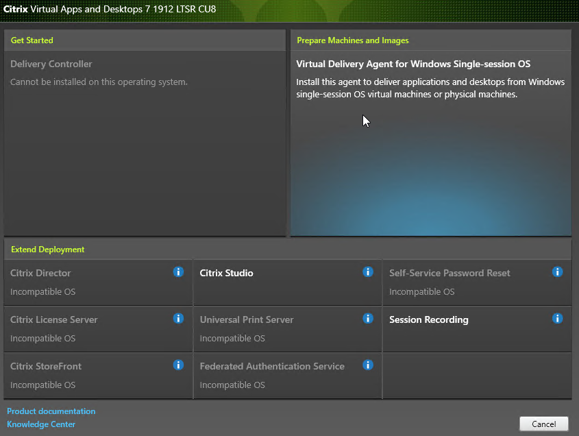The height and width of the screenshot is (436, 579).
Task: Click the Citrix Director tile
Action: coord(98,282)
